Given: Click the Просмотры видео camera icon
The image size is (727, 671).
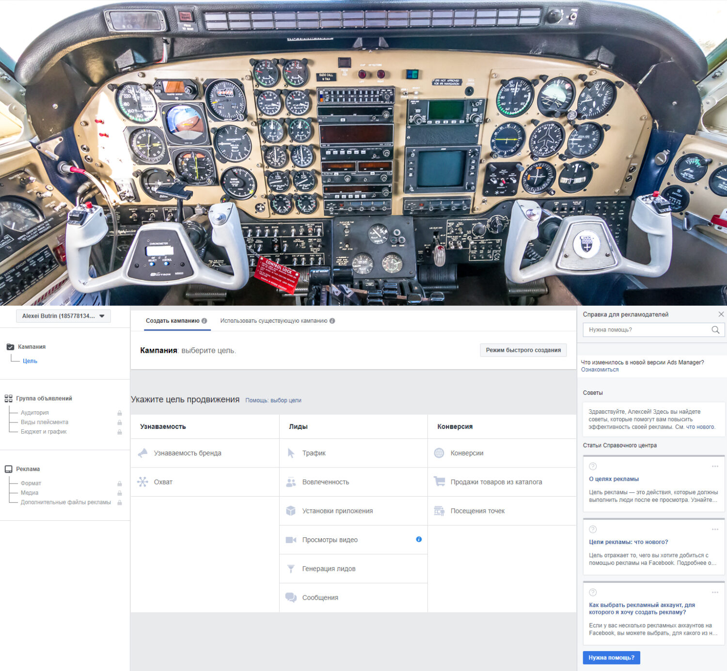Looking at the screenshot, I should click(x=291, y=540).
